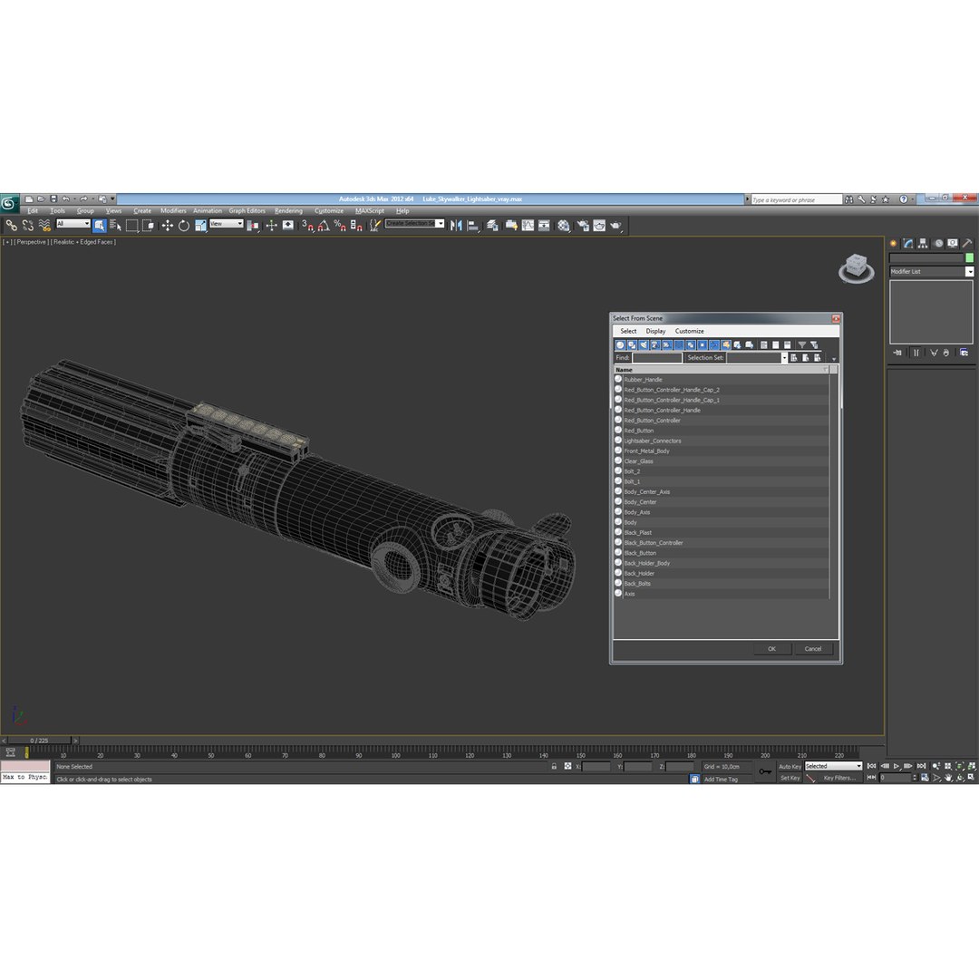Toggle Display Geometry filter in Select From Scene

pyautogui.click(x=620, y=344)
